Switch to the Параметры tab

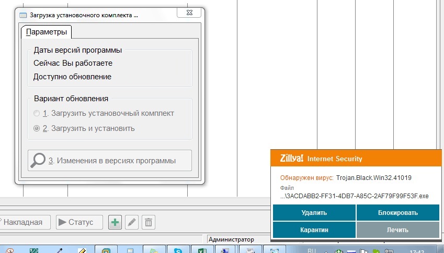[x=47, y=32]
